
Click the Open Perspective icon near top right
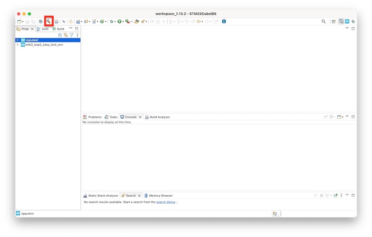334,21
